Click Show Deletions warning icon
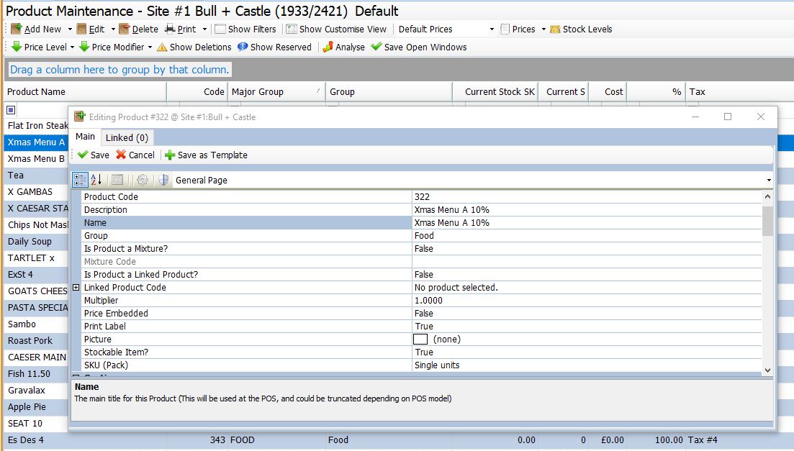The width and height of the screenshot is (794, 451). (162, 47)
